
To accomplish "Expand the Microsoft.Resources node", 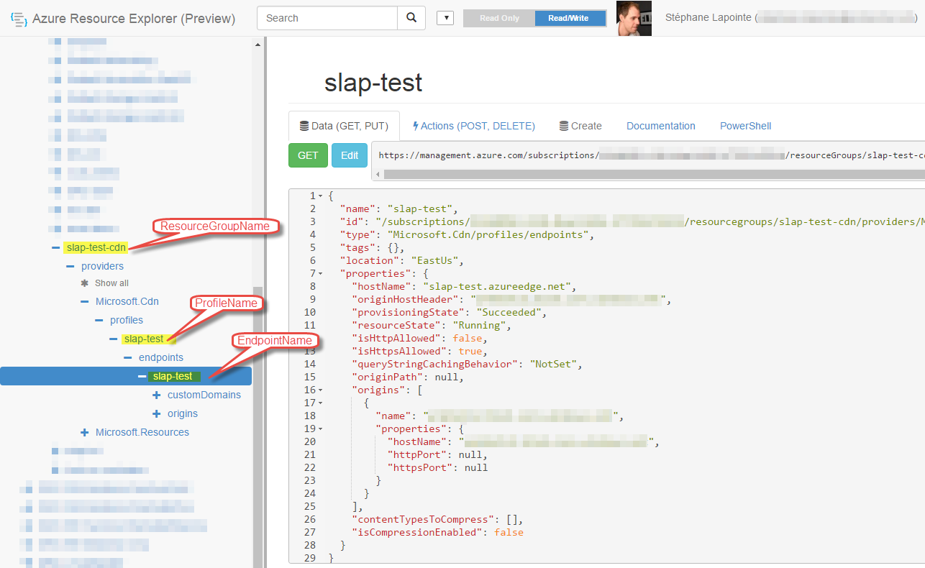I will coord(84,432).
